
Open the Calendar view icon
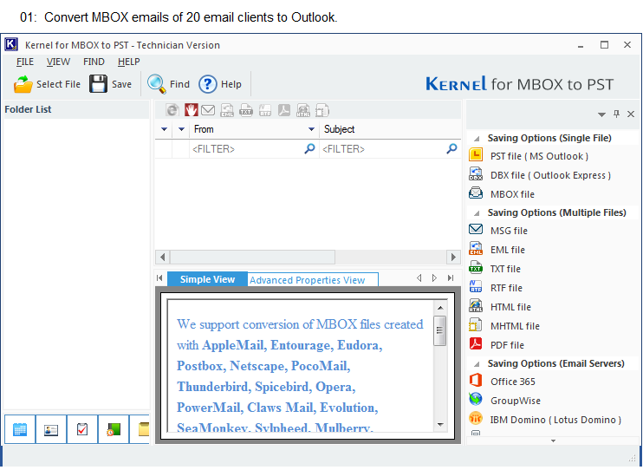point(20,430)
